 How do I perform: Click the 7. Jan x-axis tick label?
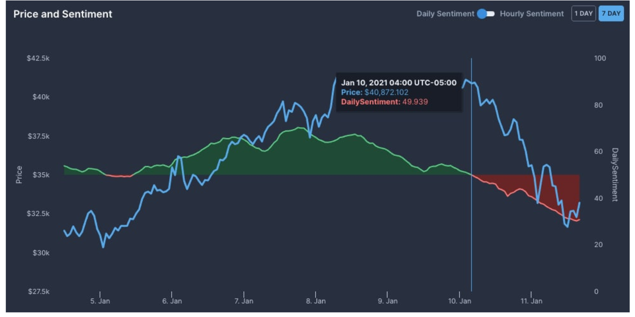[x=244, y=301]
